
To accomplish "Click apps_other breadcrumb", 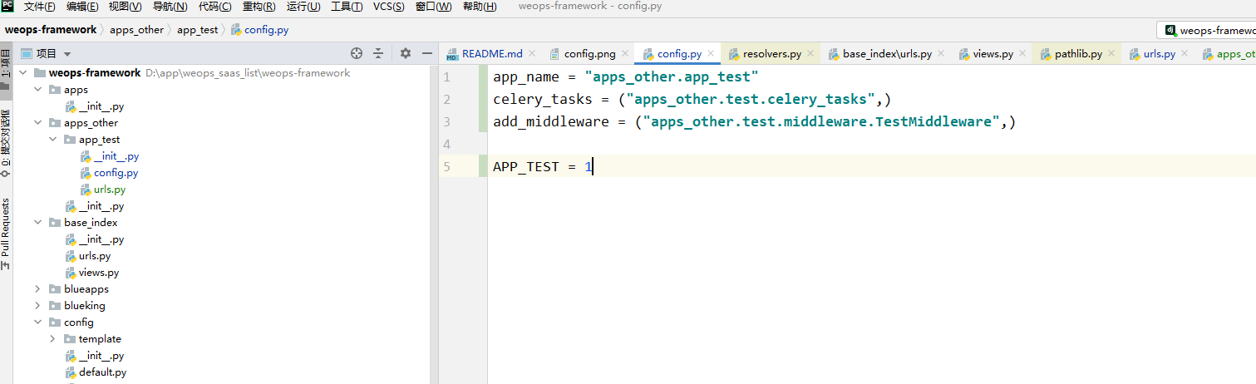I will (137, 30).
